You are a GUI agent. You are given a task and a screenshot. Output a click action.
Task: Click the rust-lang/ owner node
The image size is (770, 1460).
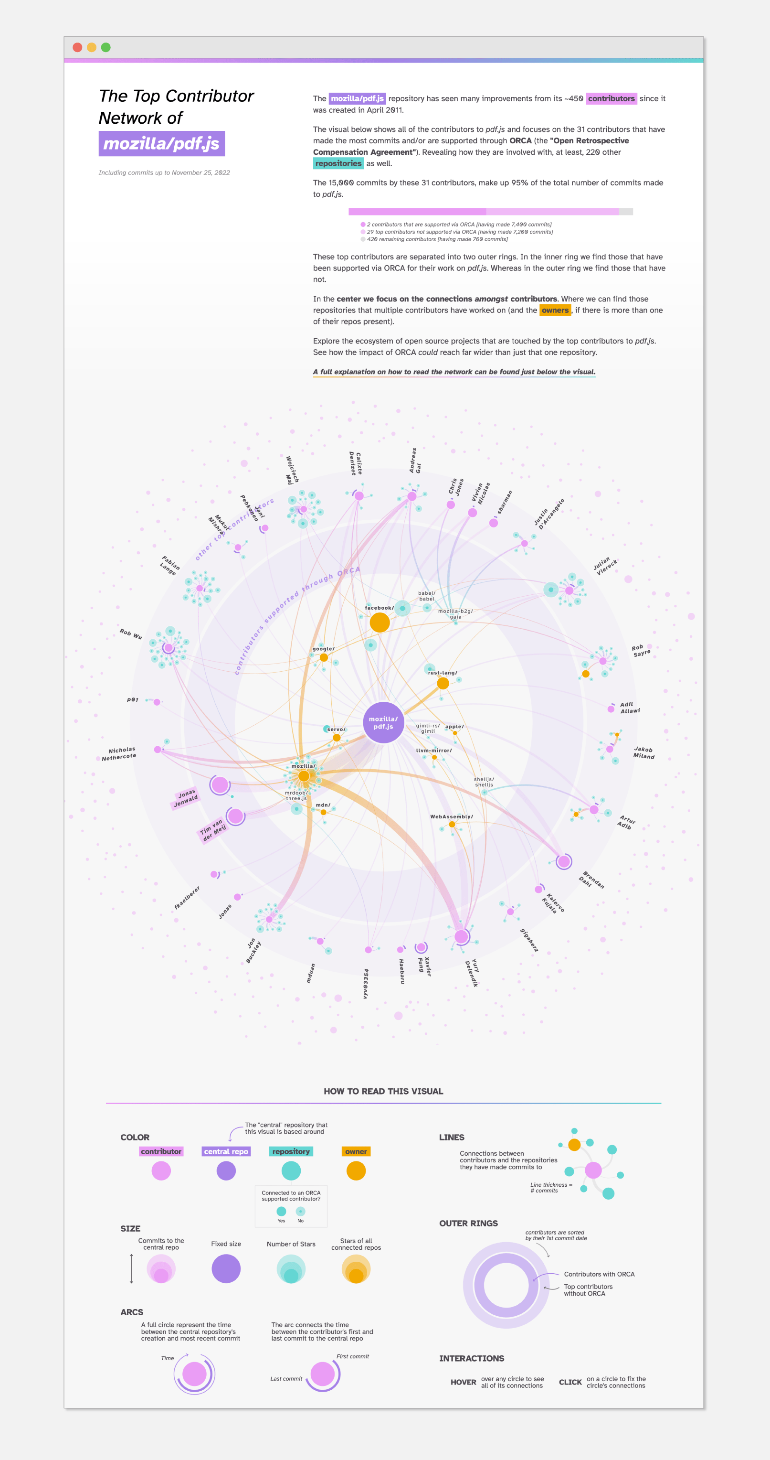point(443,683)
